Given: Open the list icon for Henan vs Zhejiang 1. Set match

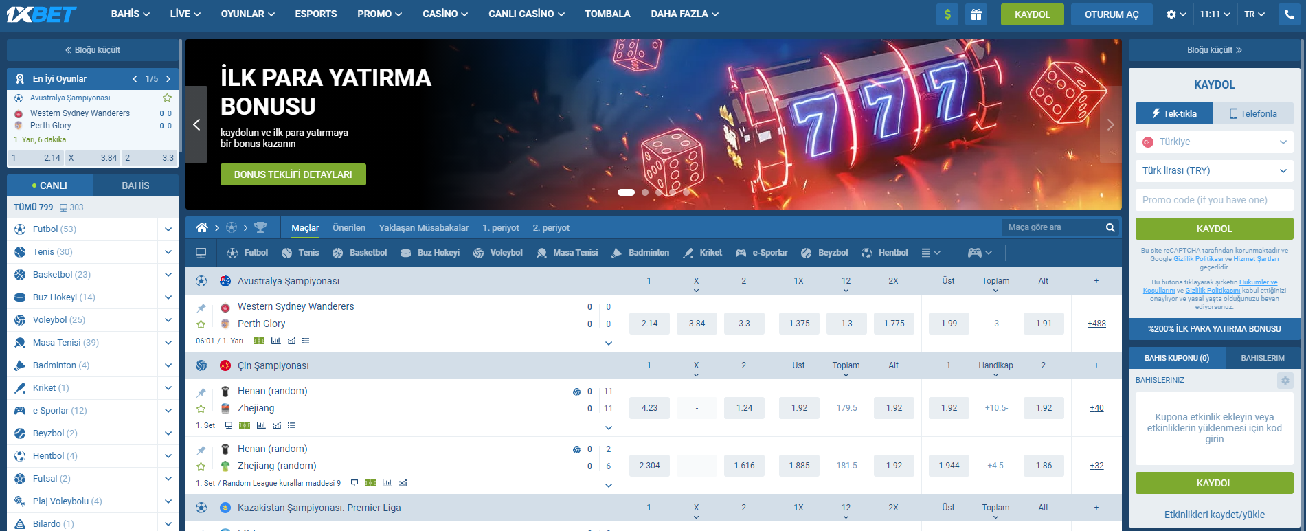Looking at the screenshot, I should point(291,425).
